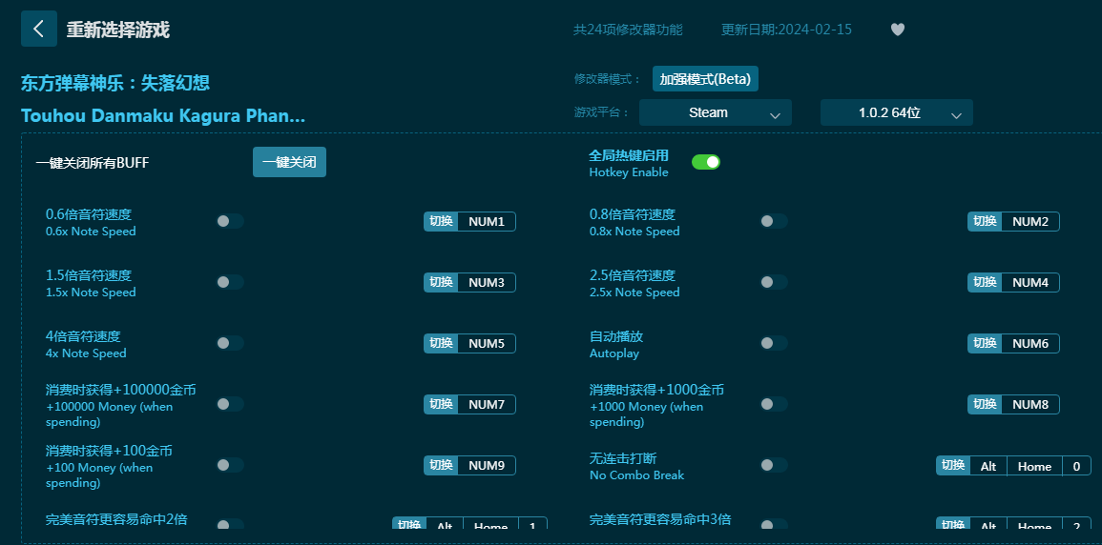
Task: Click 4倍音符速度 label
Action: (83, 336)
